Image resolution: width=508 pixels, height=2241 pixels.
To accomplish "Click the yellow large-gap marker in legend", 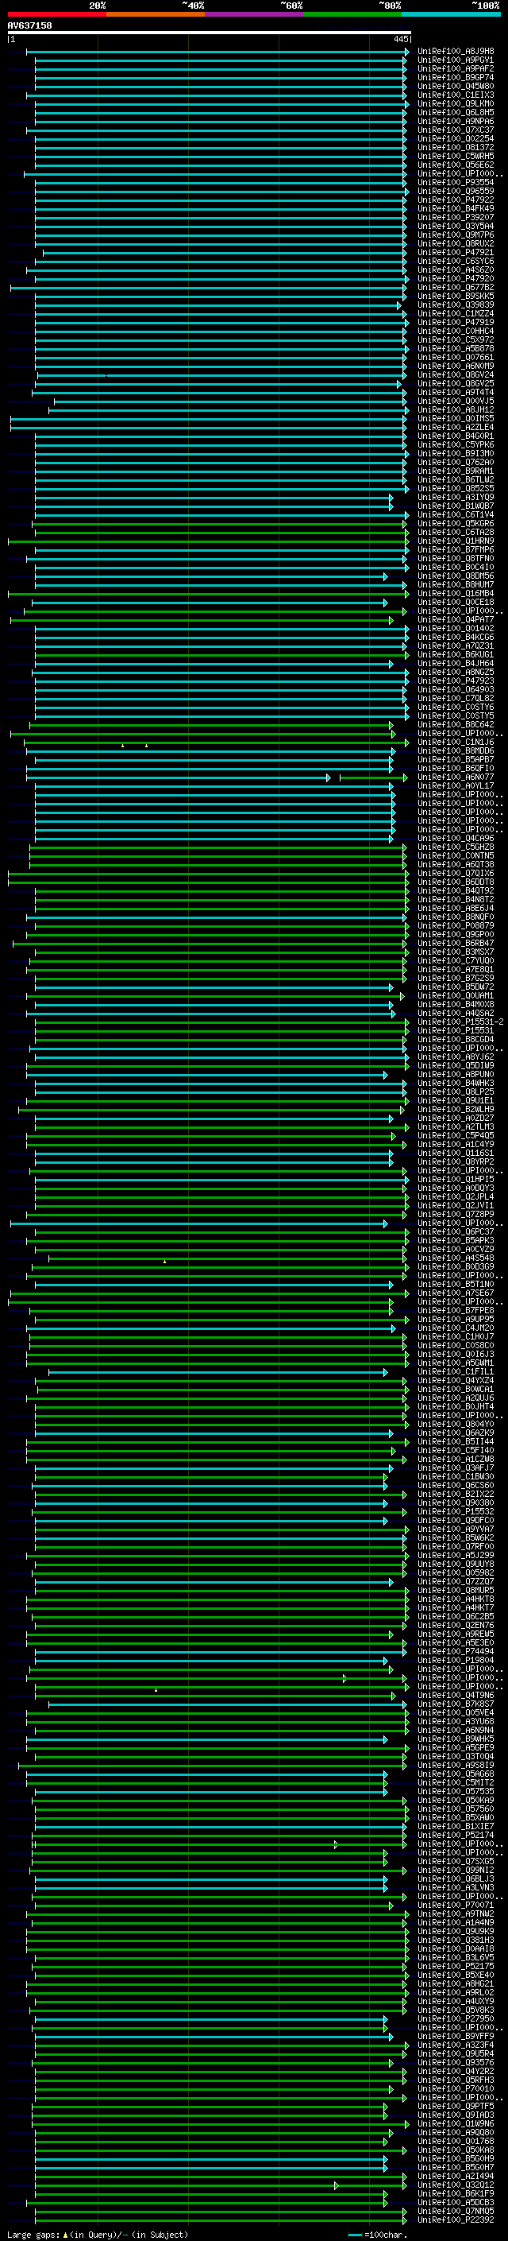I will [65, 2234].
